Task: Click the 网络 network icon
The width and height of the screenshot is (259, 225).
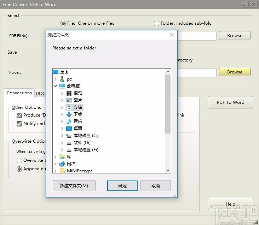Action: click(62, 164)
